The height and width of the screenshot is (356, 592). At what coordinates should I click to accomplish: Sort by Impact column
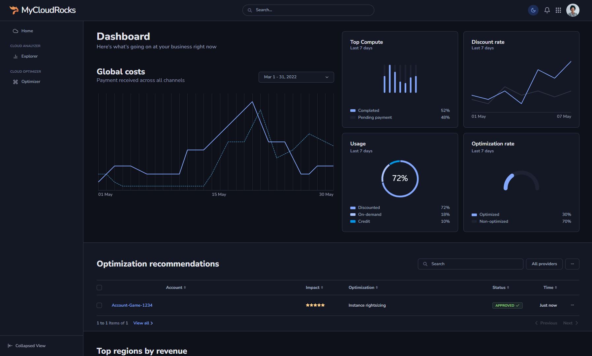(314, 288)
